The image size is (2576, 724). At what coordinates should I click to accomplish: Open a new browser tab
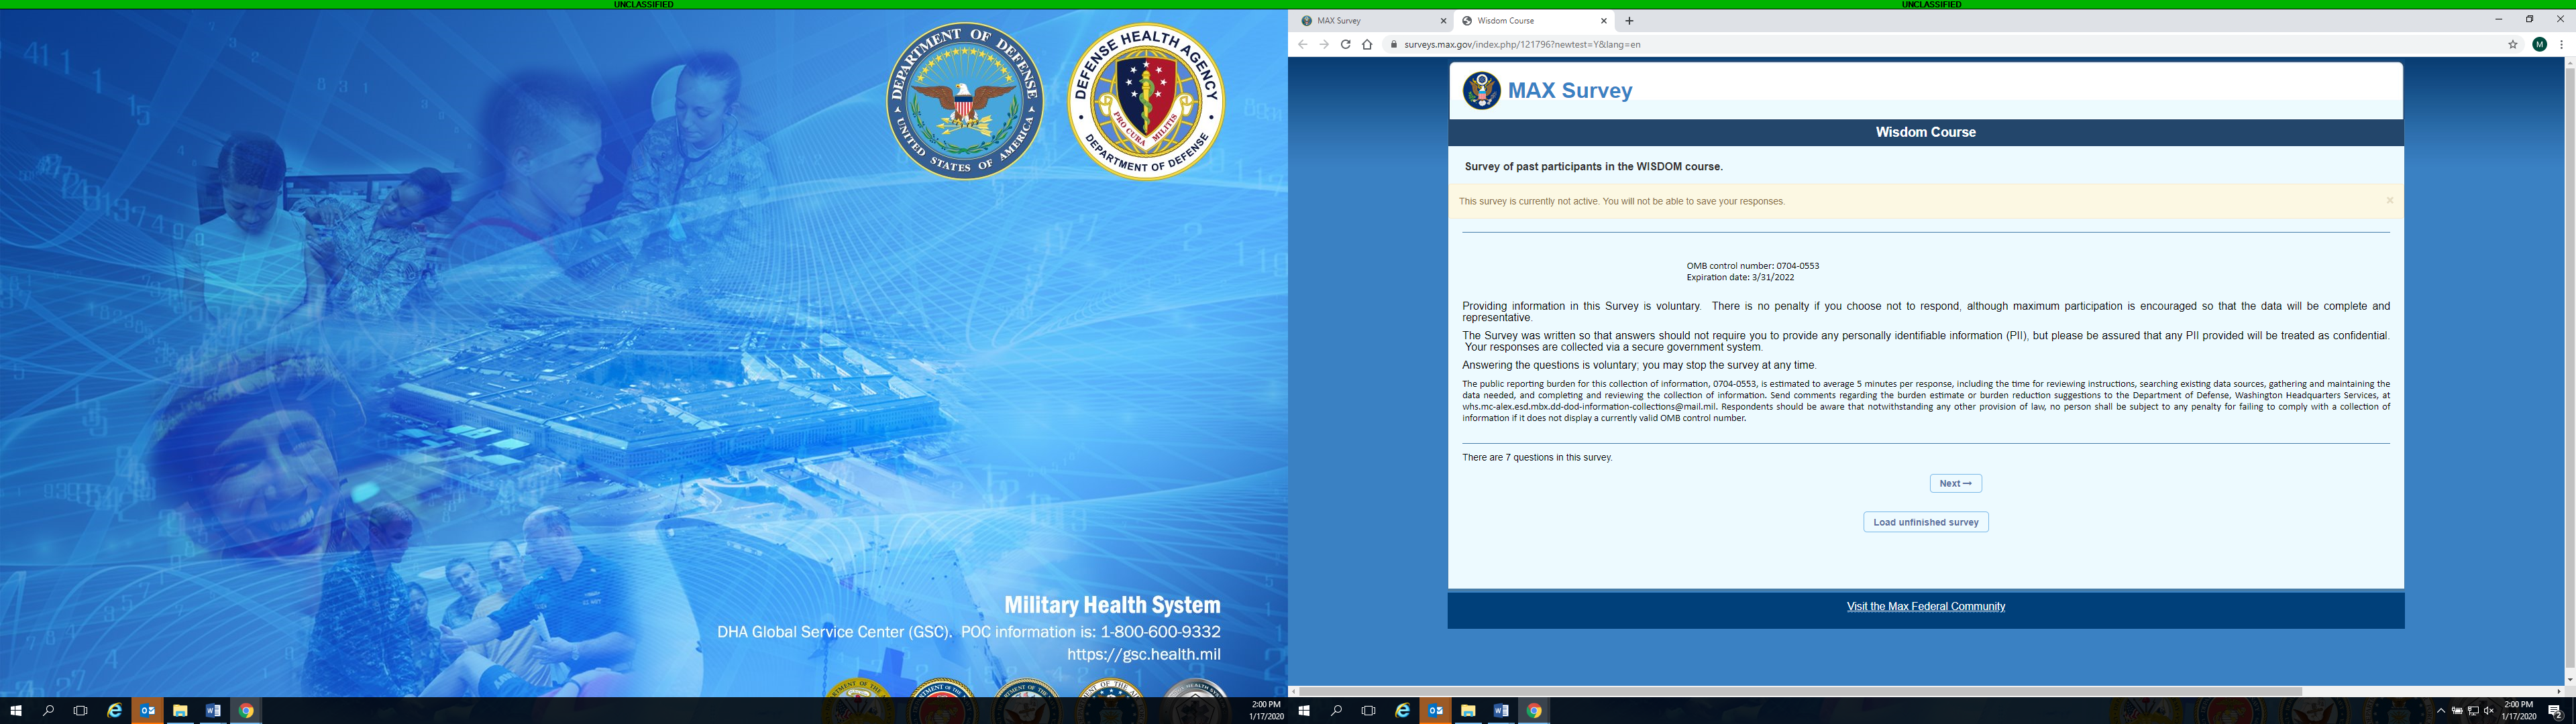(1629, 21)
